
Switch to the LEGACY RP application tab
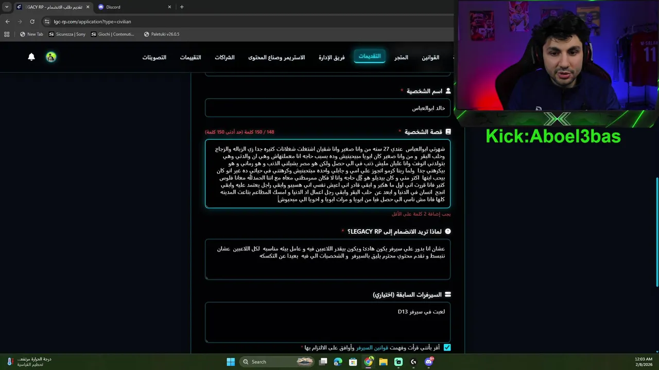pyautogui.click(x=53, y=7)
